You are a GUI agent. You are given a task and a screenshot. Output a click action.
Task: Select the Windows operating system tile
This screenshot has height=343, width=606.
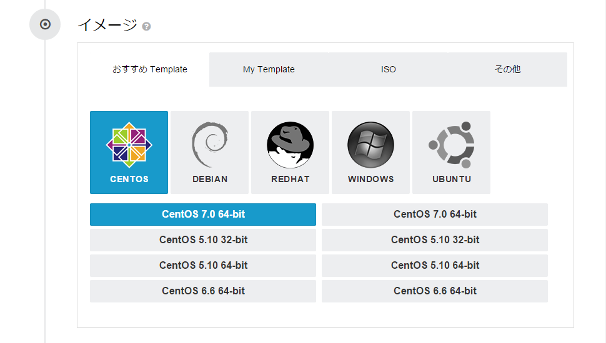[x=370, y=152]
